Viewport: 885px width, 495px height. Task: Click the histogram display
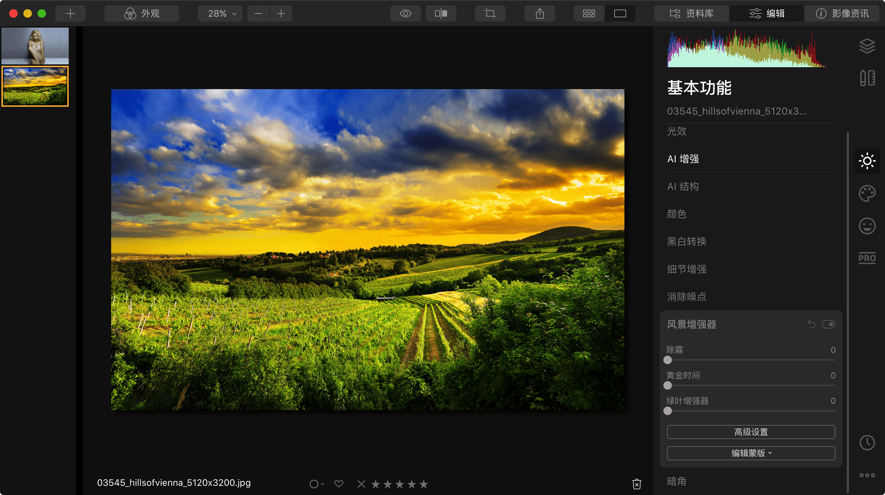click(x=746, y=48)
